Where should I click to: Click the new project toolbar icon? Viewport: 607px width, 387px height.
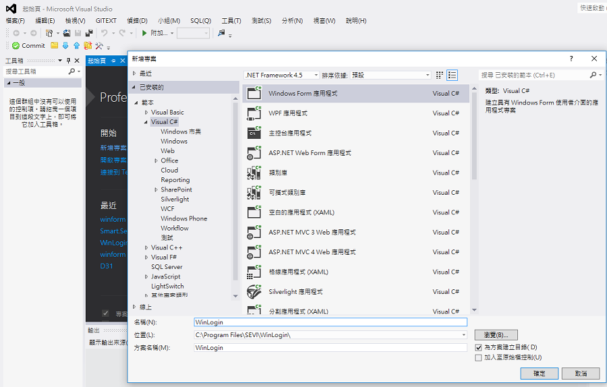click(x=49, y=33)
